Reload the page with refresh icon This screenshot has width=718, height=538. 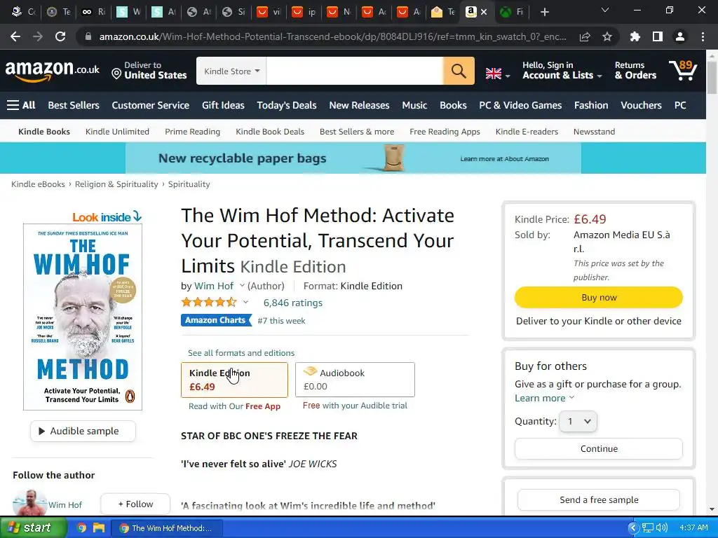coord(60,36)
